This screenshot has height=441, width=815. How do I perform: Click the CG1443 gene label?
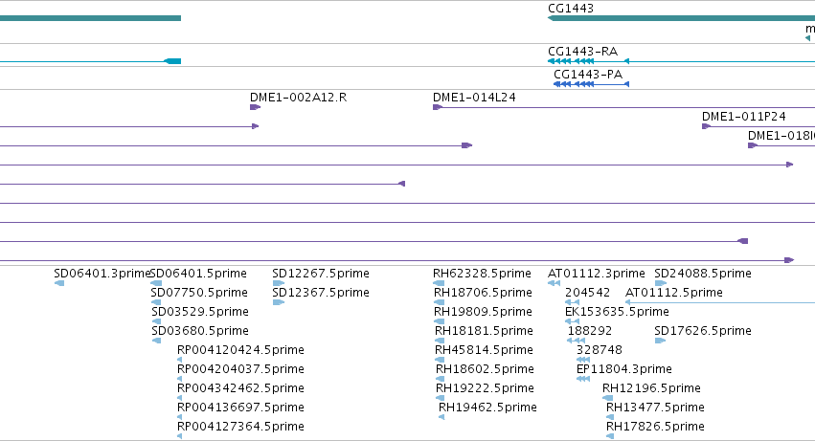570,9
